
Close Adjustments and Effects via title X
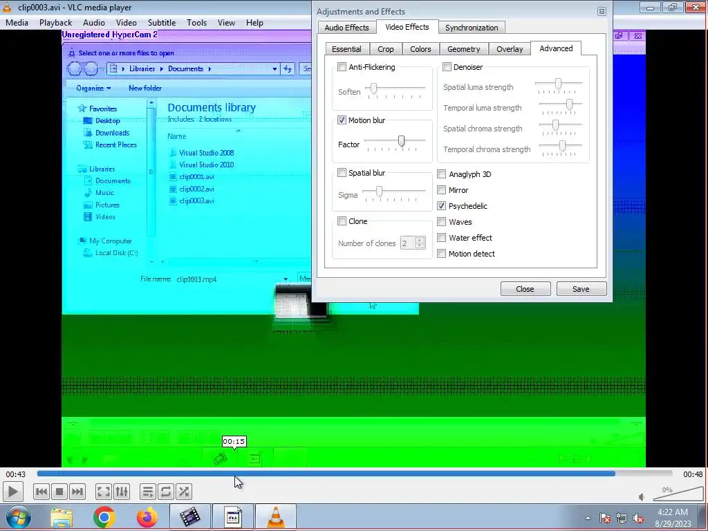(602, 12)
